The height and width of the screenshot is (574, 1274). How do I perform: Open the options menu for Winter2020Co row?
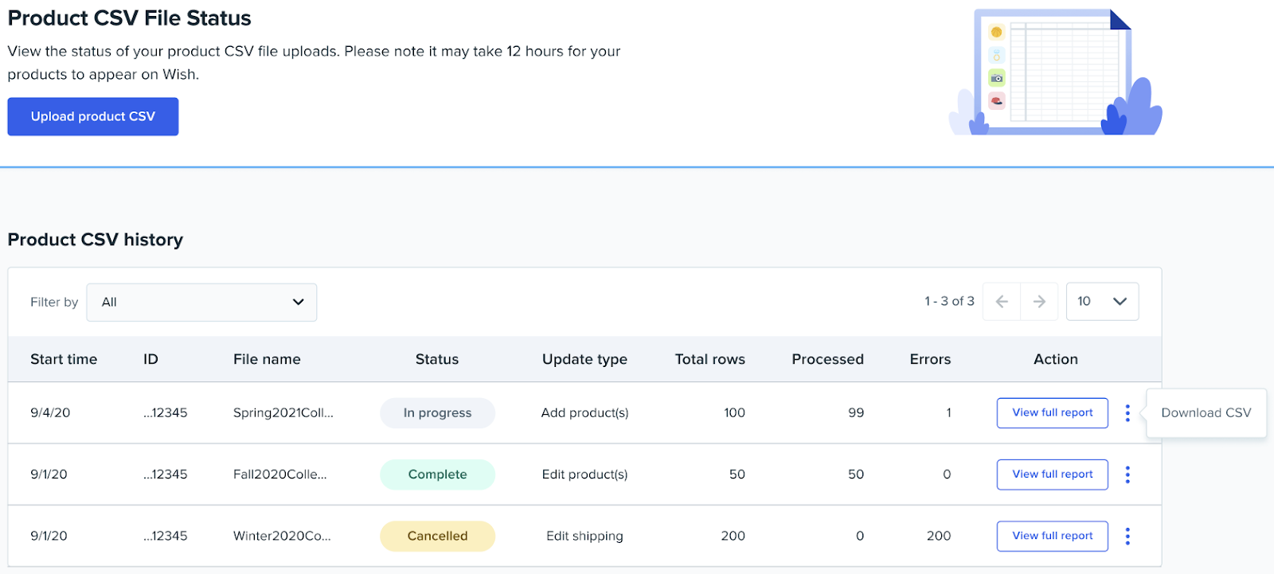(1127, 536)
